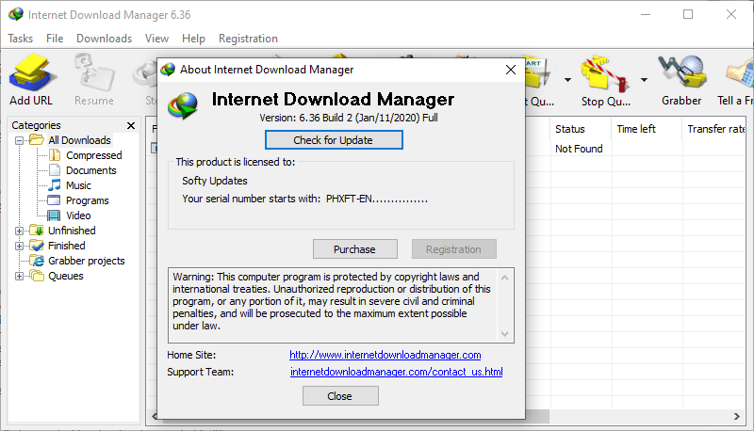Screen dimensions: 754x431
Task: Select the Finished label
Action: [x=66, y=246]
